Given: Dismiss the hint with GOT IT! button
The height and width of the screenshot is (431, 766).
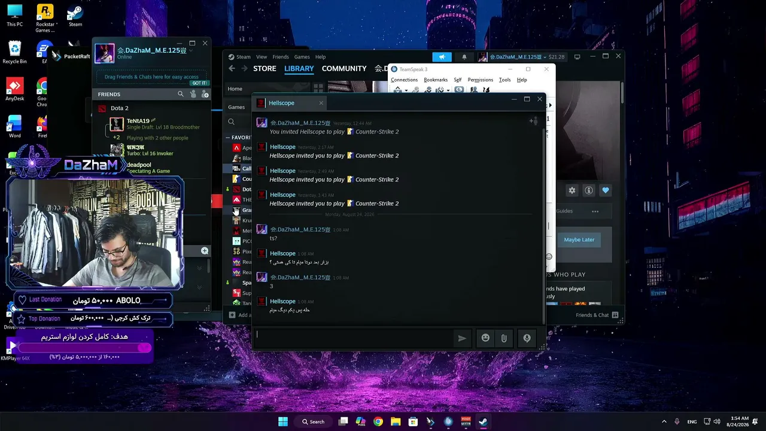Looking at the screenshot, I should [199, 83].
